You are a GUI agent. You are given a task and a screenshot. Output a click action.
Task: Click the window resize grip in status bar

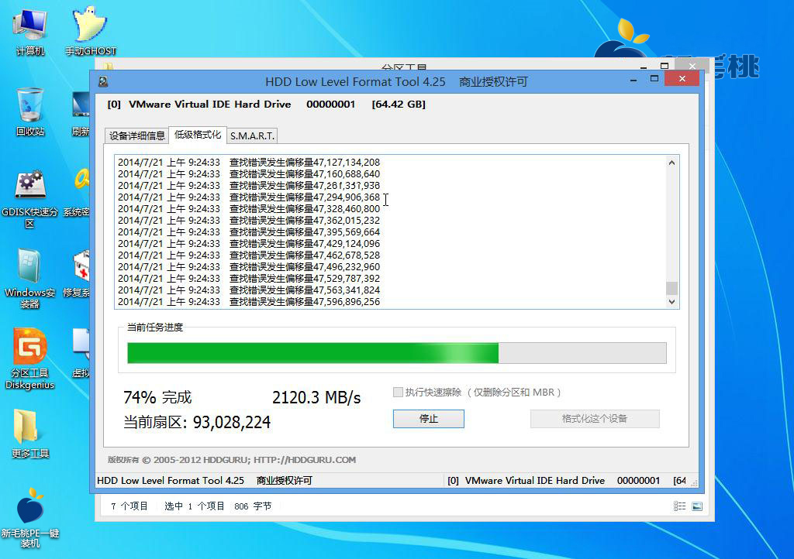(x=694, y=483)
